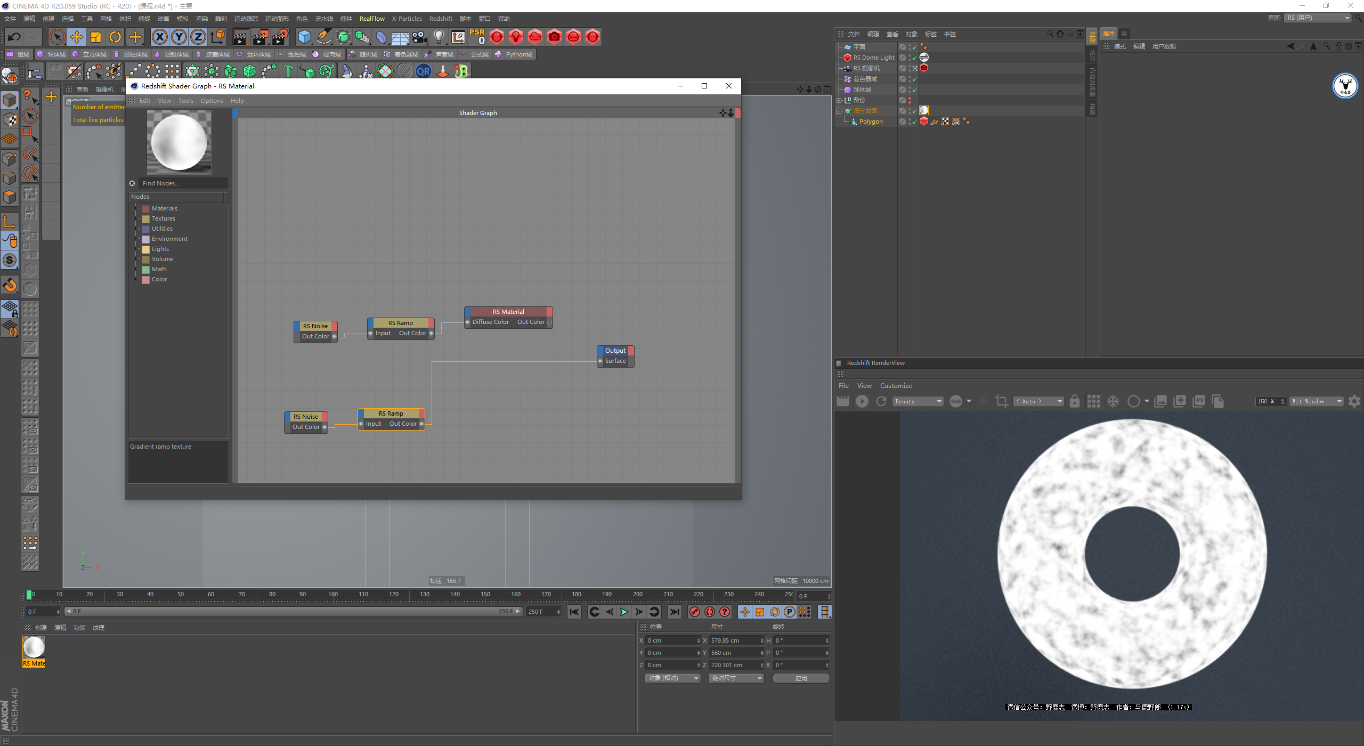Click the cube primitive object icon
The image size is (1364, 746).
tap(304, 37)
